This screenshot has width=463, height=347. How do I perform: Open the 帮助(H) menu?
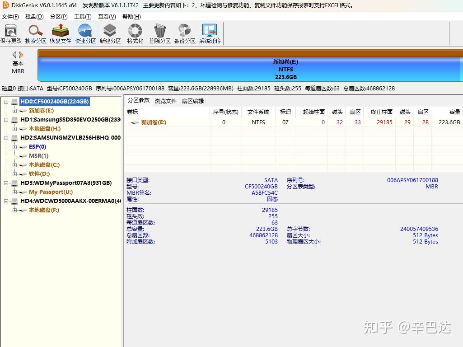pyautogui.click(x=131, y=17)
